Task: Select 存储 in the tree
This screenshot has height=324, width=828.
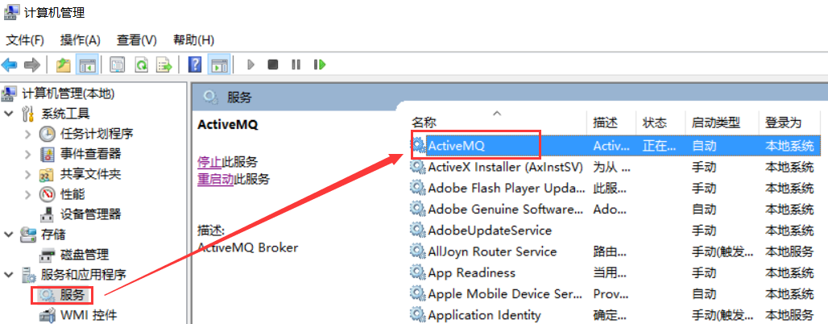Action: [x=53, y=235]
